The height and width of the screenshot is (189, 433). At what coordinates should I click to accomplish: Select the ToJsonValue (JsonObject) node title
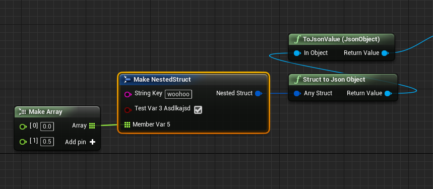[x=341, y=39]
